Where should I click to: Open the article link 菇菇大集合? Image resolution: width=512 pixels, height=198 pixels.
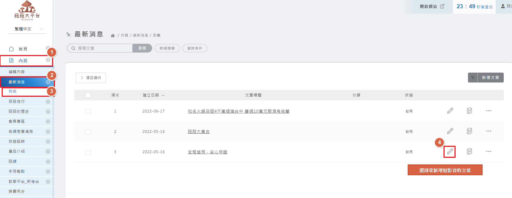tap(199, 132)
